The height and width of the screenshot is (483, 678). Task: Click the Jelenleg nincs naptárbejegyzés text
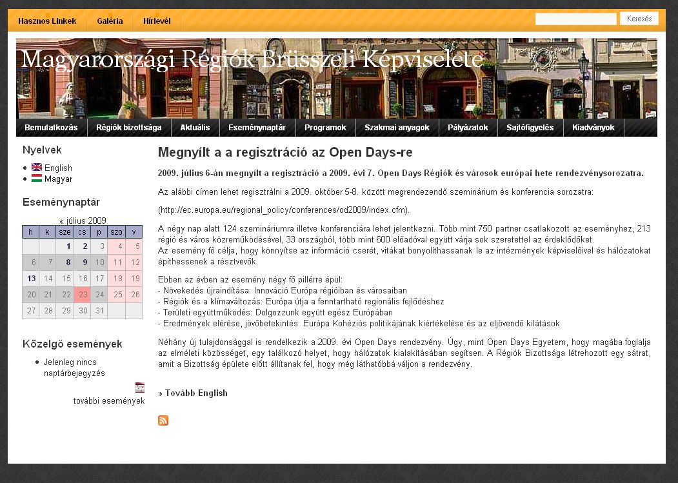[74, 368]
